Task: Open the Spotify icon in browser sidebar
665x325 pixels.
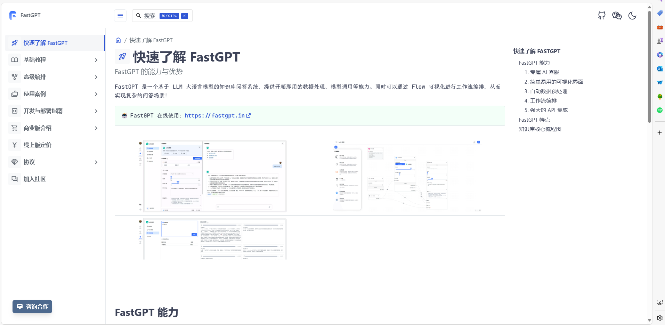Action: point(660,110)
